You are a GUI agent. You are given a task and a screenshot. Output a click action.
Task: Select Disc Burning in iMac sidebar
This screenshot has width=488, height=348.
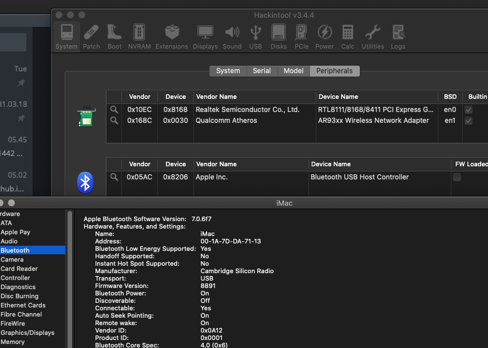(x=33, y=296)
